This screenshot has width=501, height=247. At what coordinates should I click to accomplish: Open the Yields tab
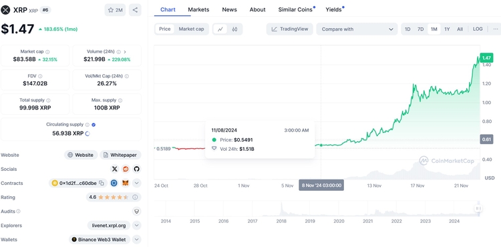[x=333, y=9]
